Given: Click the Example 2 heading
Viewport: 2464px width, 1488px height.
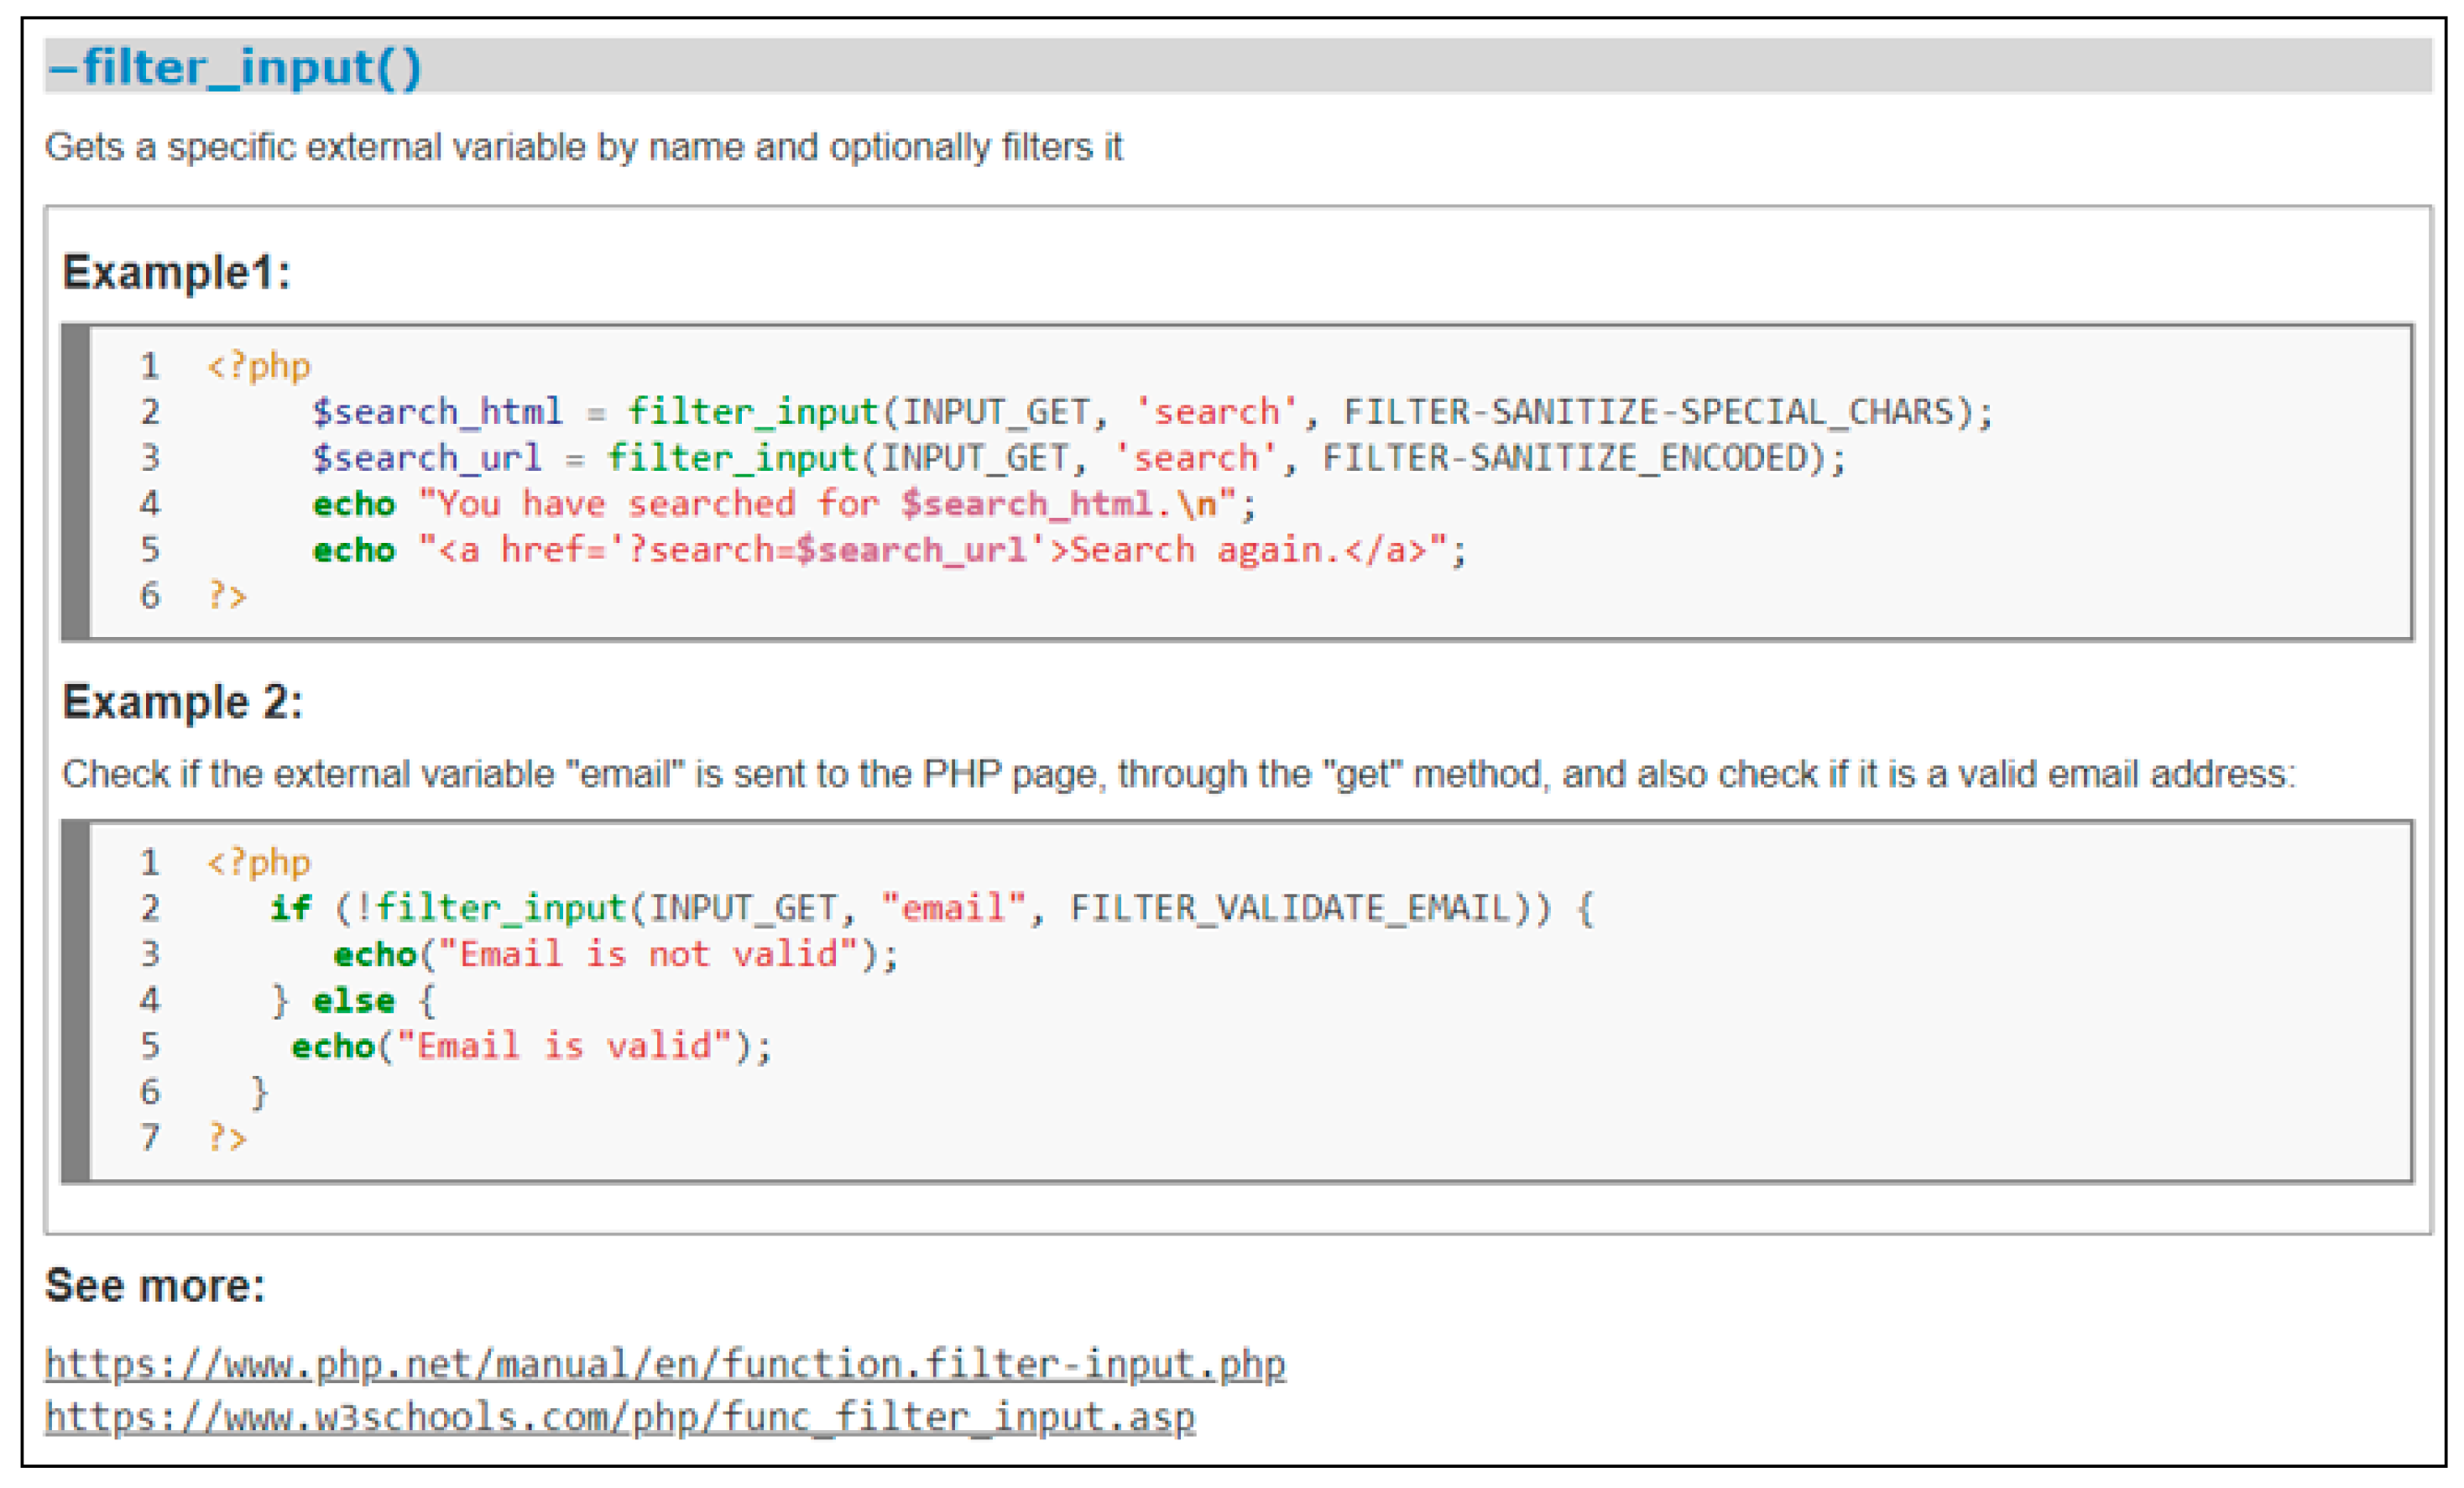Looking at the screenshot, I should 182,702.
